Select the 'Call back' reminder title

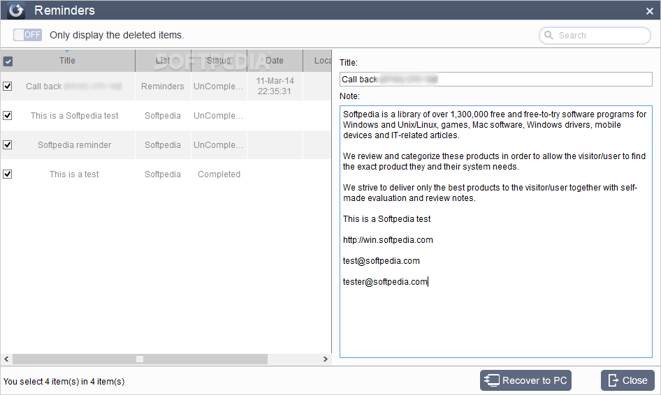[x=74, y=87]
